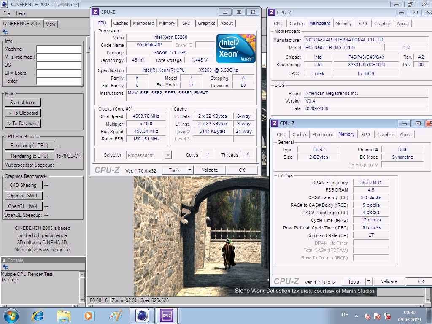Open Windows Explorer folder taskbar icon
The height and width of the screenshot is (324, 432).
pos(64,316)
